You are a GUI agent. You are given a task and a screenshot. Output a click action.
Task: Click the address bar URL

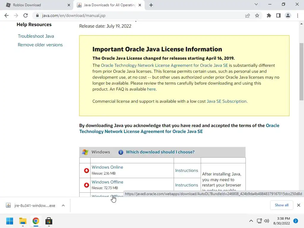pyautogui.click(x=74, y=15)
